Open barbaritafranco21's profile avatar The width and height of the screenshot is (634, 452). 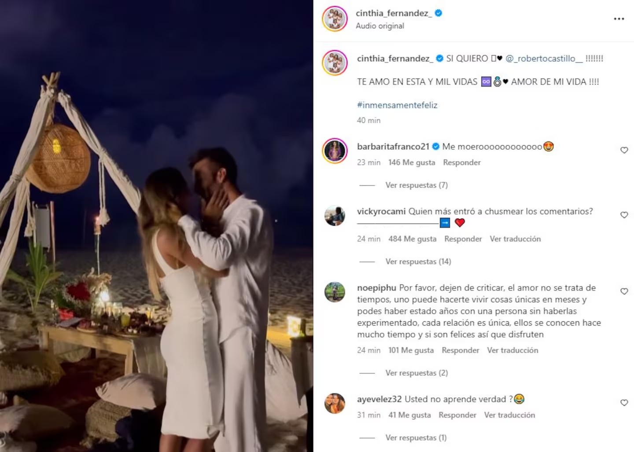(335, 151)
